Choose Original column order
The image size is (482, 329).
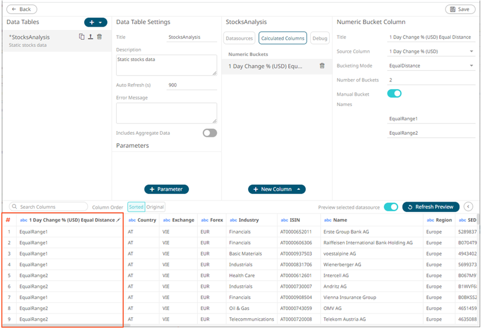click(155, 207)
